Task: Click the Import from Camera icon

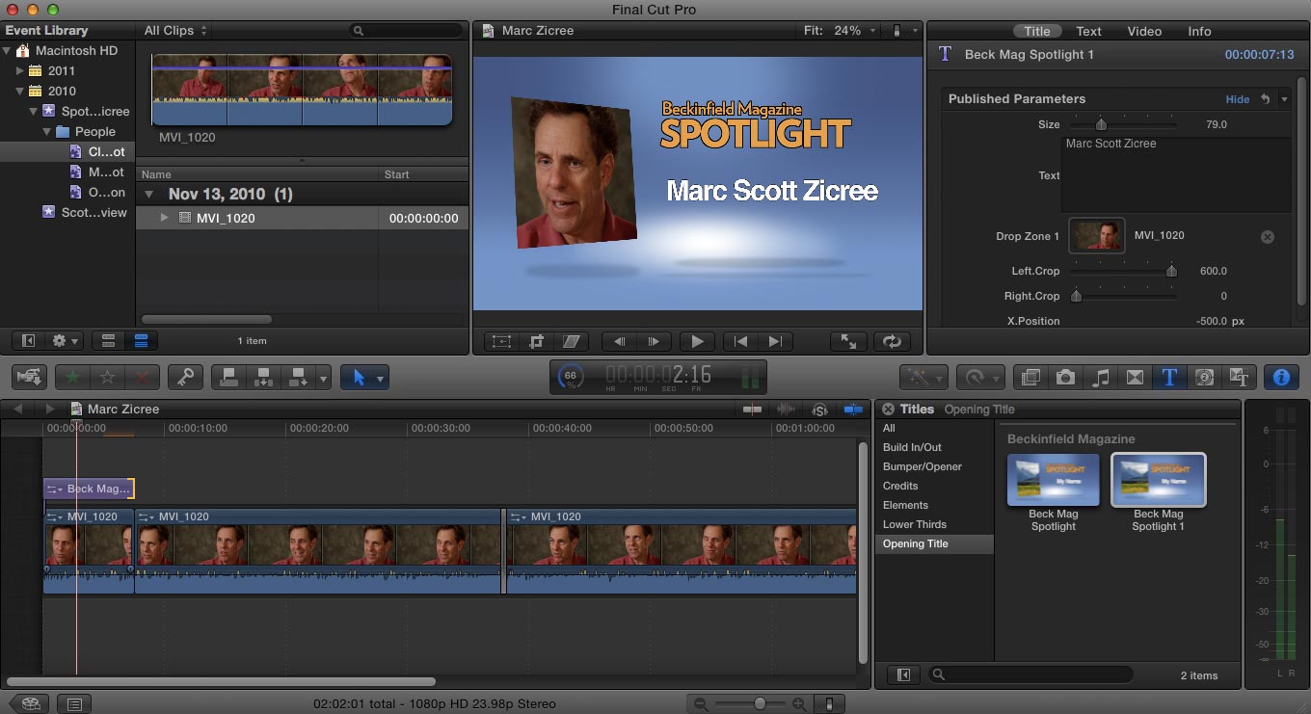Action: [x=30, y=377]
